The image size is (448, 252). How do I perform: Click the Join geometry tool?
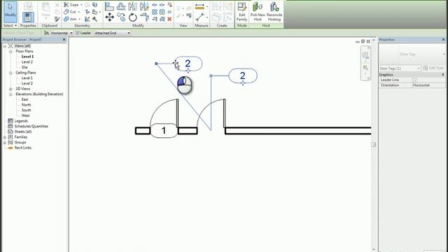71,19
